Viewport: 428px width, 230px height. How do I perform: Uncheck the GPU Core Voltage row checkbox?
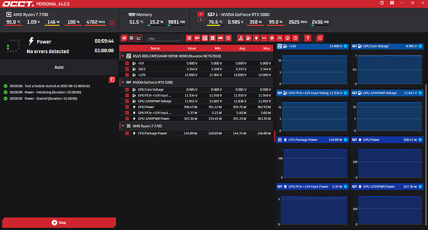pos(127,89)
